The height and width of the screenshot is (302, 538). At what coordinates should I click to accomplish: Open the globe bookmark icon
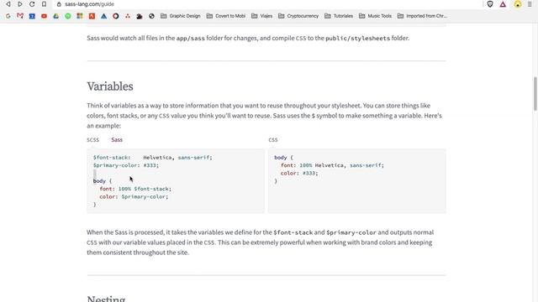(151, 16)
